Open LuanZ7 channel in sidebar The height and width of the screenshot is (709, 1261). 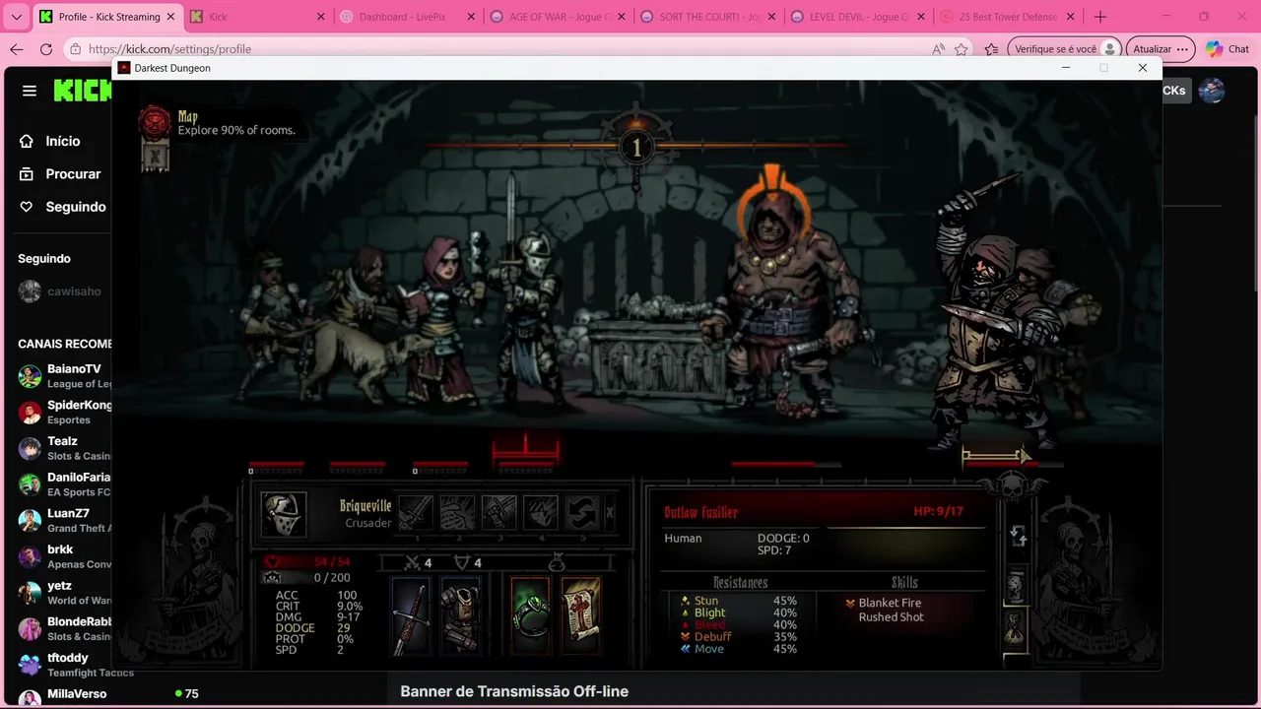[x=65, y=520]
